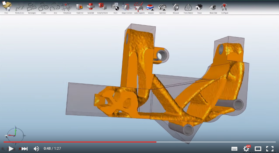
Task: Click the Simplify/Patch tool
Action: (102, 7)
